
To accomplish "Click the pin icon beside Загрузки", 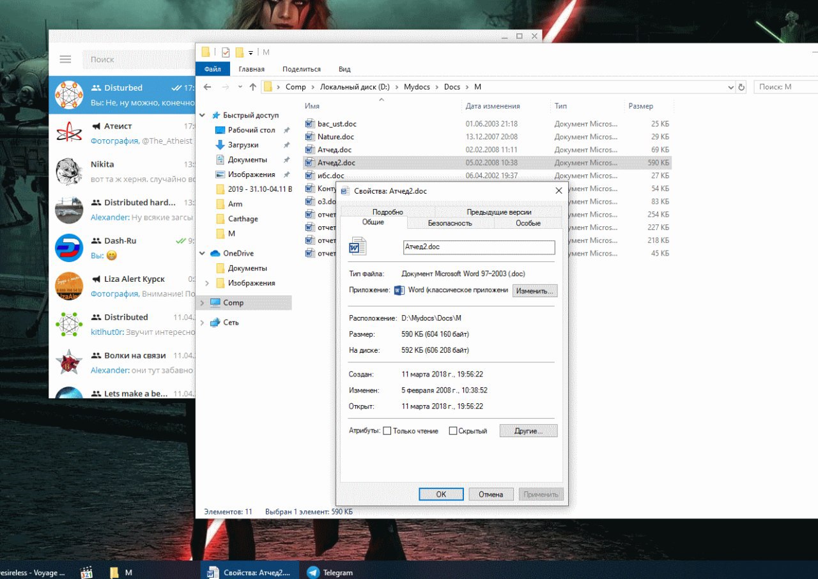I will pyautogui.click(x=287, y=145).
